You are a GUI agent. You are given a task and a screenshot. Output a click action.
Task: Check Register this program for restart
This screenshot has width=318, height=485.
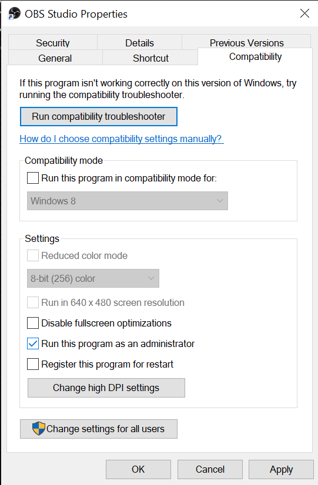tap(33, 364)
